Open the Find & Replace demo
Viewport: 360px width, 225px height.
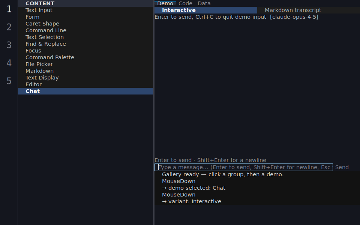pyautogui.click(x=85, y=44)
